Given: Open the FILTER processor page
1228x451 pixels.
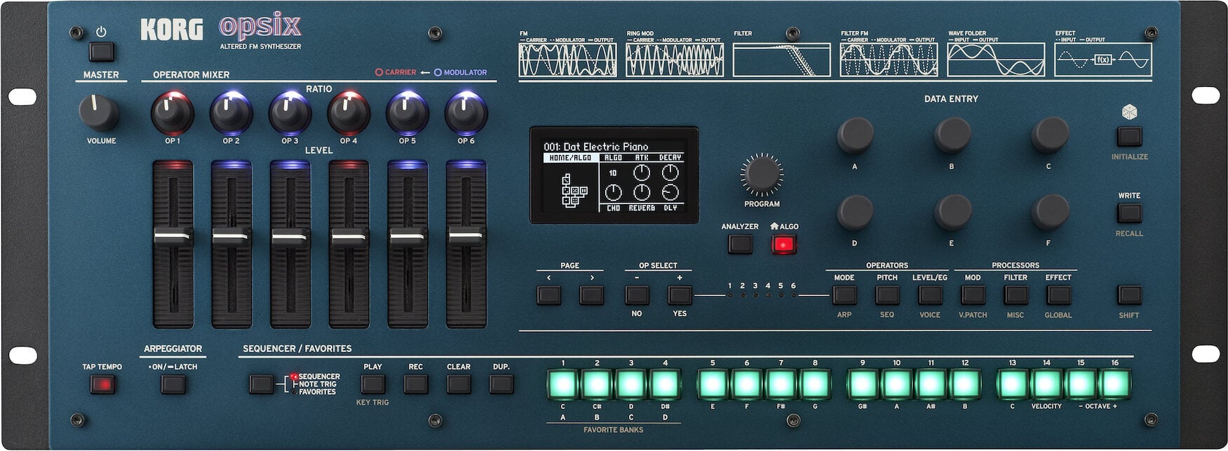Looking at the screenshot, I should click(1016, 295).
